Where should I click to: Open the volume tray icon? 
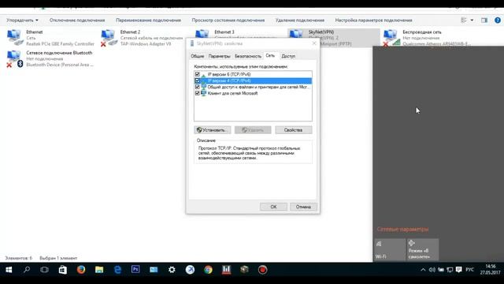pos(432,270)
